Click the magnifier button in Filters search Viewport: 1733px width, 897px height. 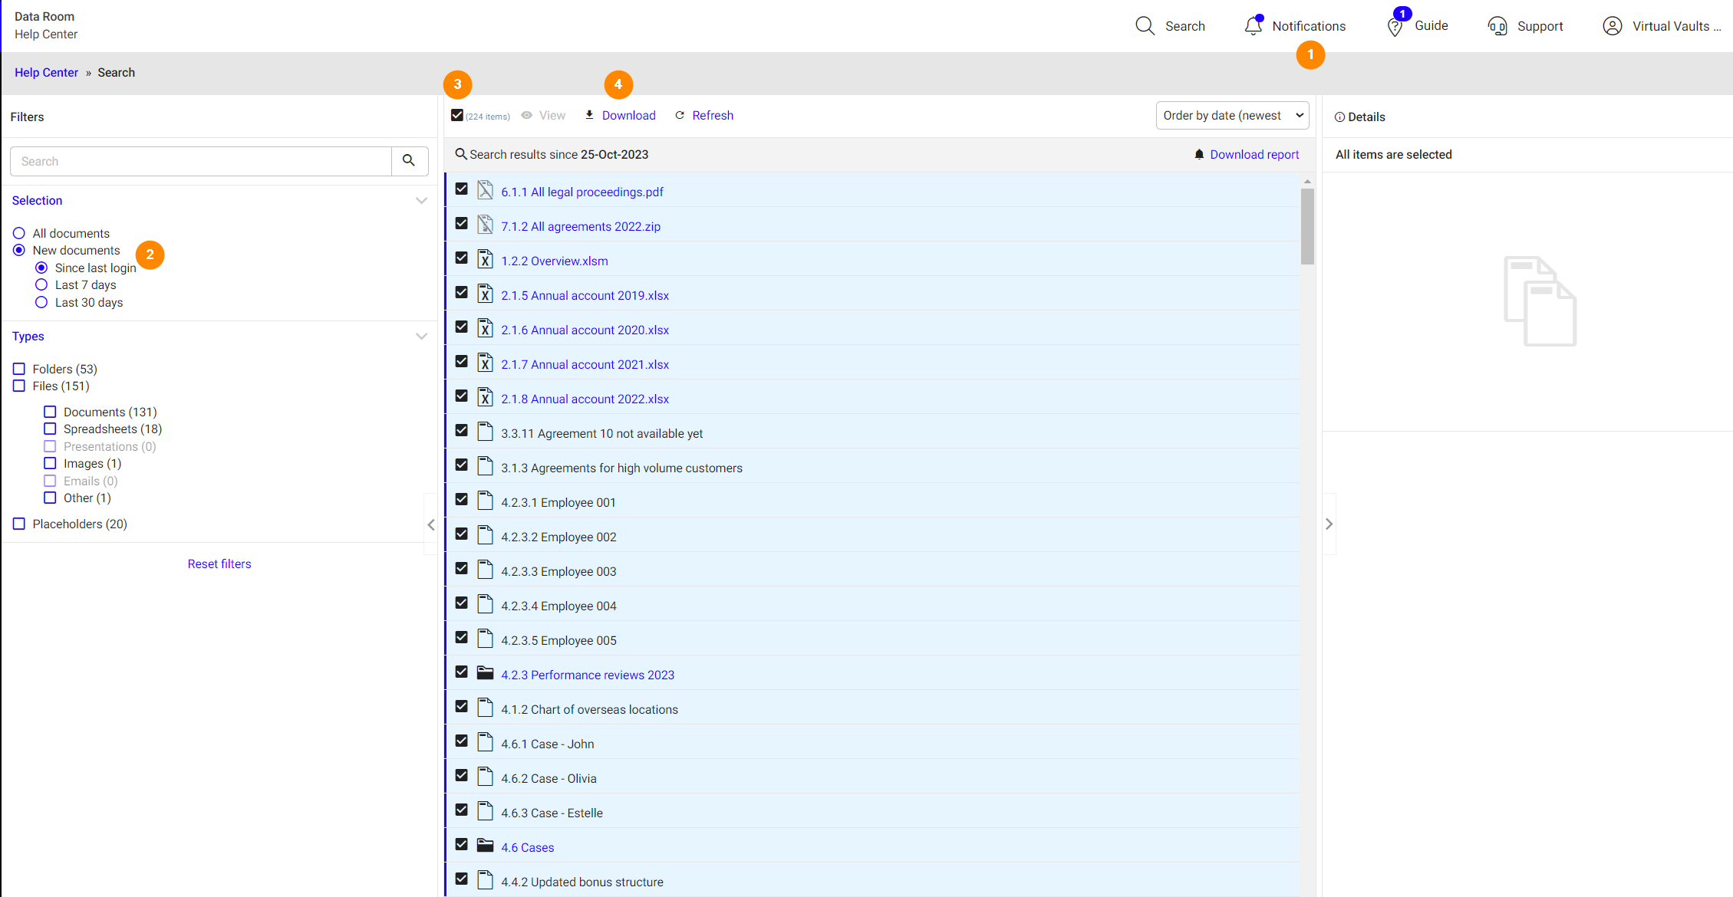click(x=409, y=161)
